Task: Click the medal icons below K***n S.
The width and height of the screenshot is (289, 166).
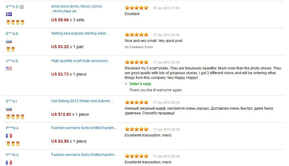Action: pyautogui.click(x=15, y=22)
